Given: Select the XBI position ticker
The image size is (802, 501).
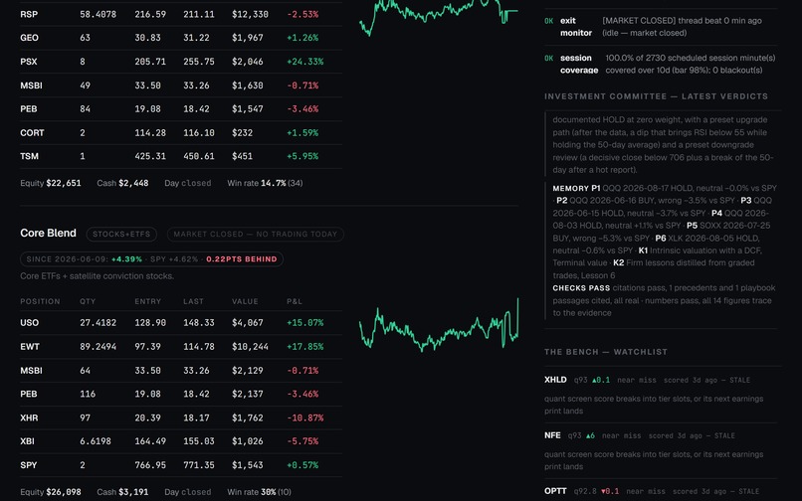Looking at the screenshot, I should pos(28,441).
